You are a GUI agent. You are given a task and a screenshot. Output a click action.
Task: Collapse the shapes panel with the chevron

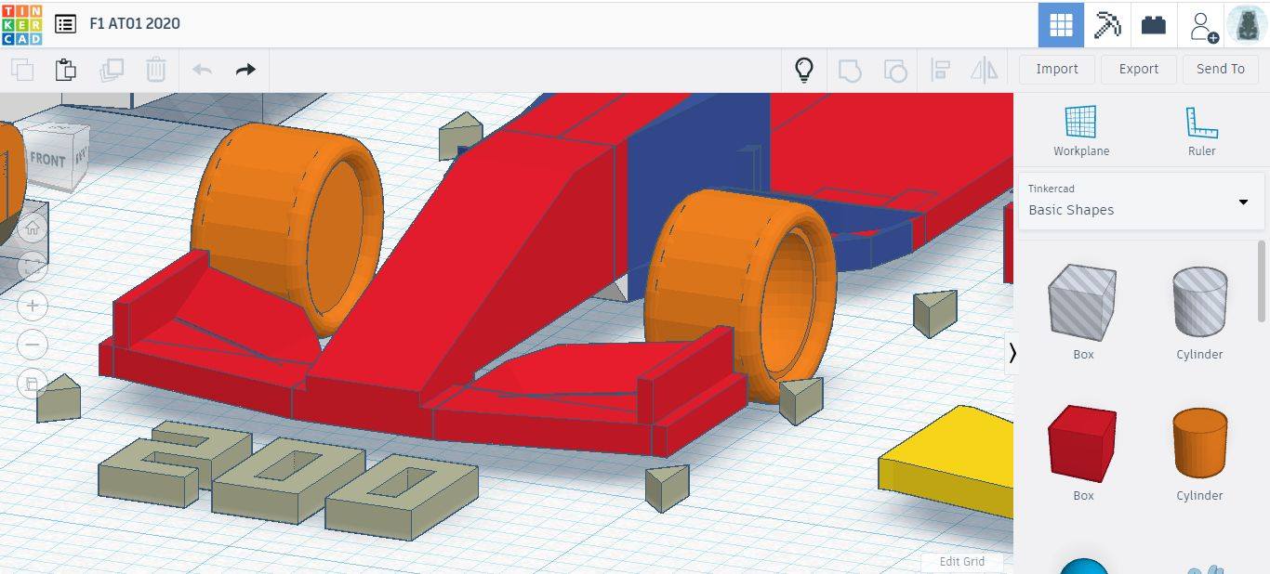tap(1012, 353)
